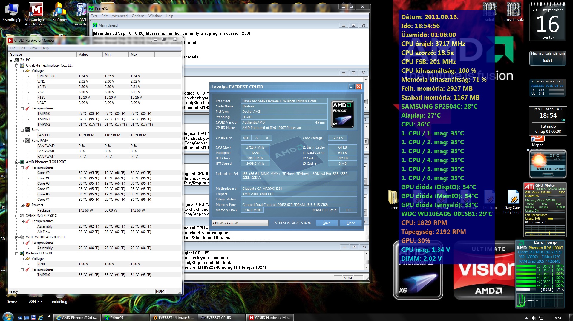Click the AMD Phenom logo in EVEREST CPUID
This screenshot has height=321, width=573.
click(x=343, y=114)
